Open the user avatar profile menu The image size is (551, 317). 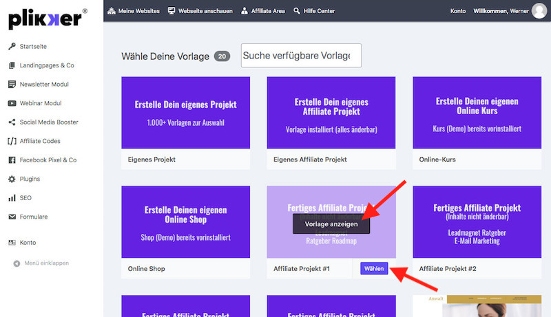click(539, 11)
